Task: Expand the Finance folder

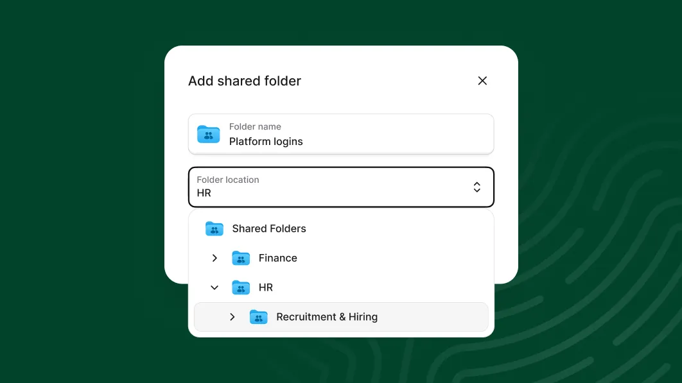Action: pos(214,258)
